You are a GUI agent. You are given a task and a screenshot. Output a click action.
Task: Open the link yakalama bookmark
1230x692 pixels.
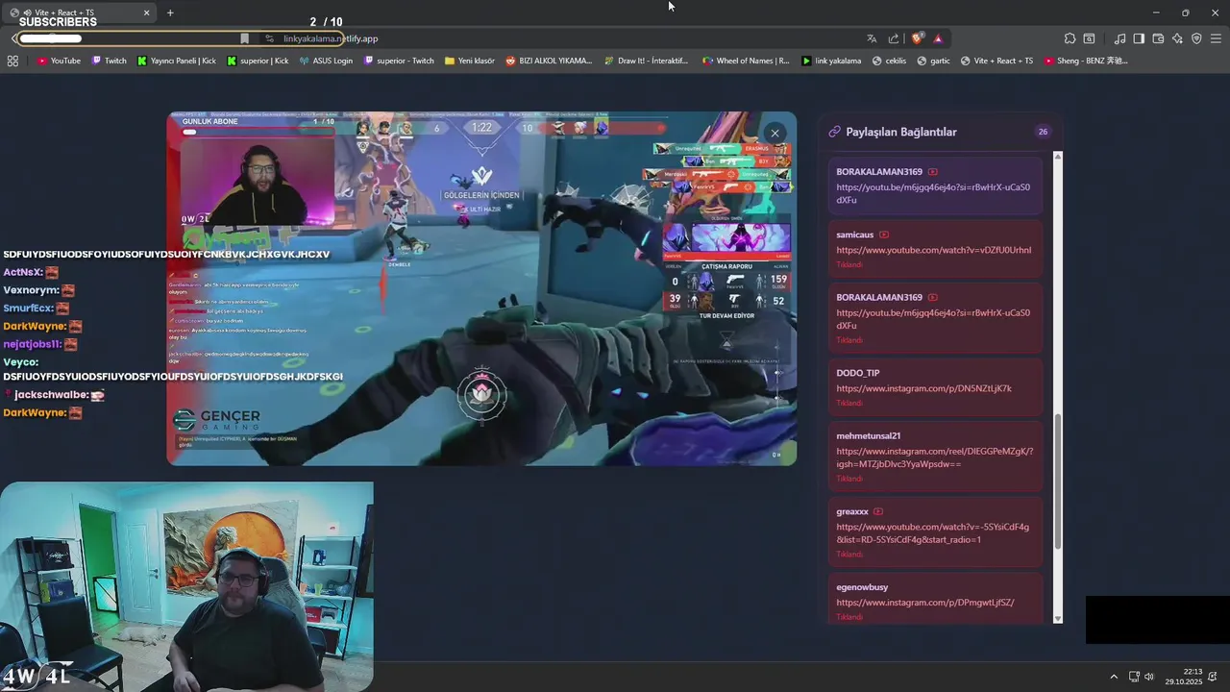click(x=831, y=61)
